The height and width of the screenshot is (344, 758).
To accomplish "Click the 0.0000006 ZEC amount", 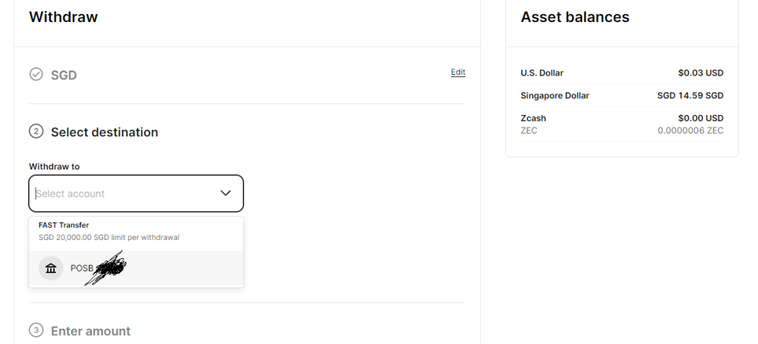I will pyautogui.click(x=690, y=131).
